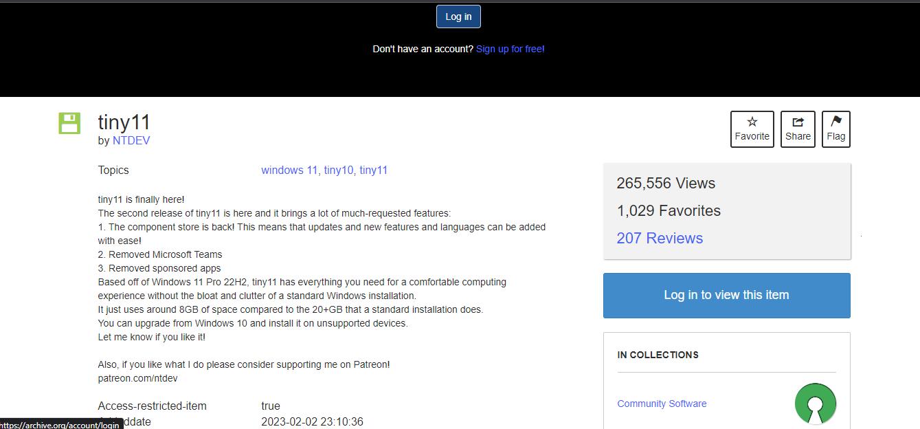Click the Log in button at top
The width and height of the screenshot is (920, 429).
pyautogui.click(x=458, y=16)
